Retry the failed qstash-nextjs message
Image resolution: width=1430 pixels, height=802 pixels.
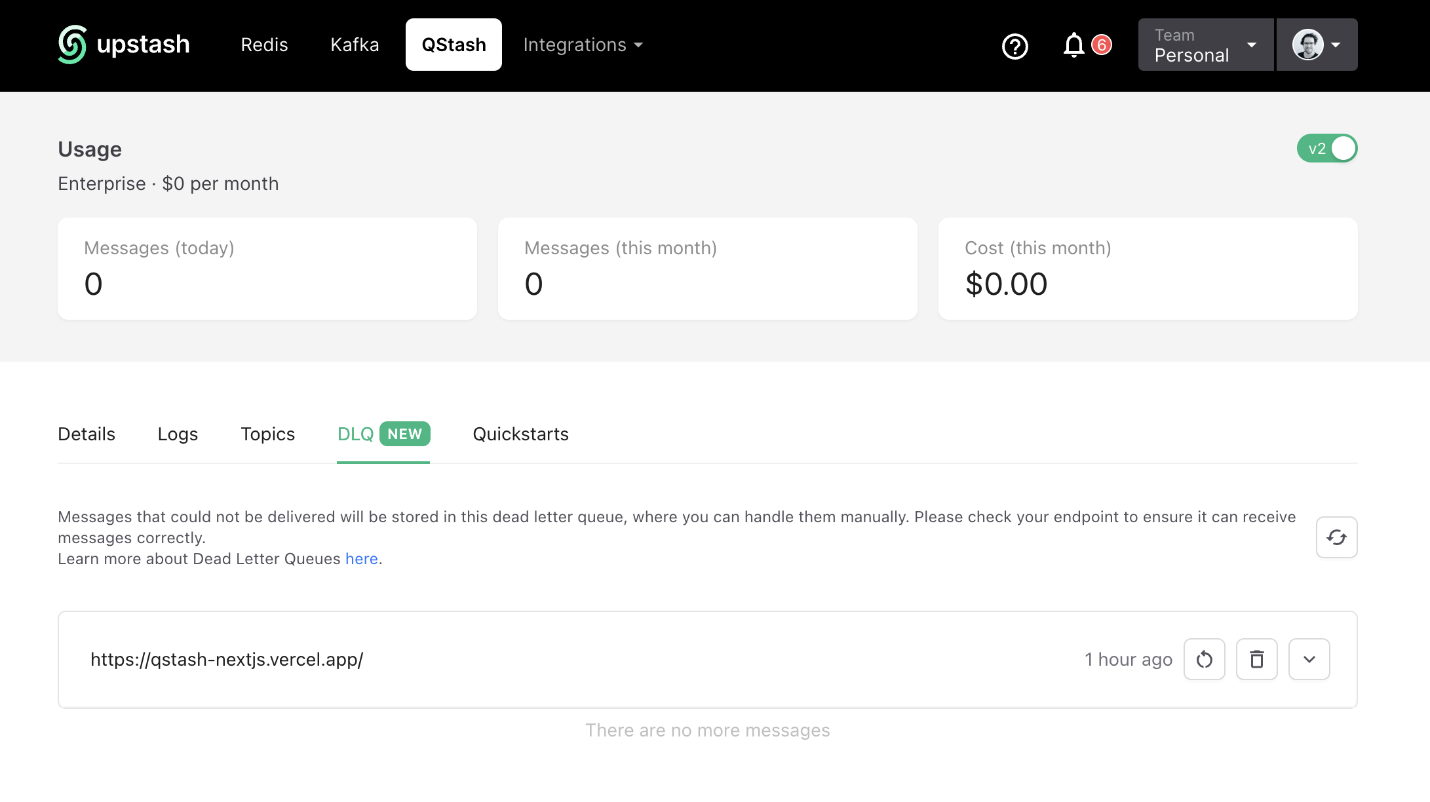click(1204, 659)
